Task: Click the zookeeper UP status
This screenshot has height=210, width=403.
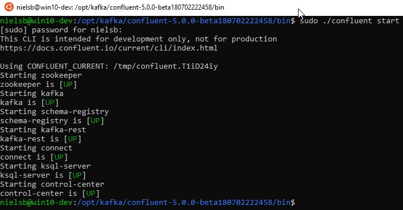Action: coord(68,85)
